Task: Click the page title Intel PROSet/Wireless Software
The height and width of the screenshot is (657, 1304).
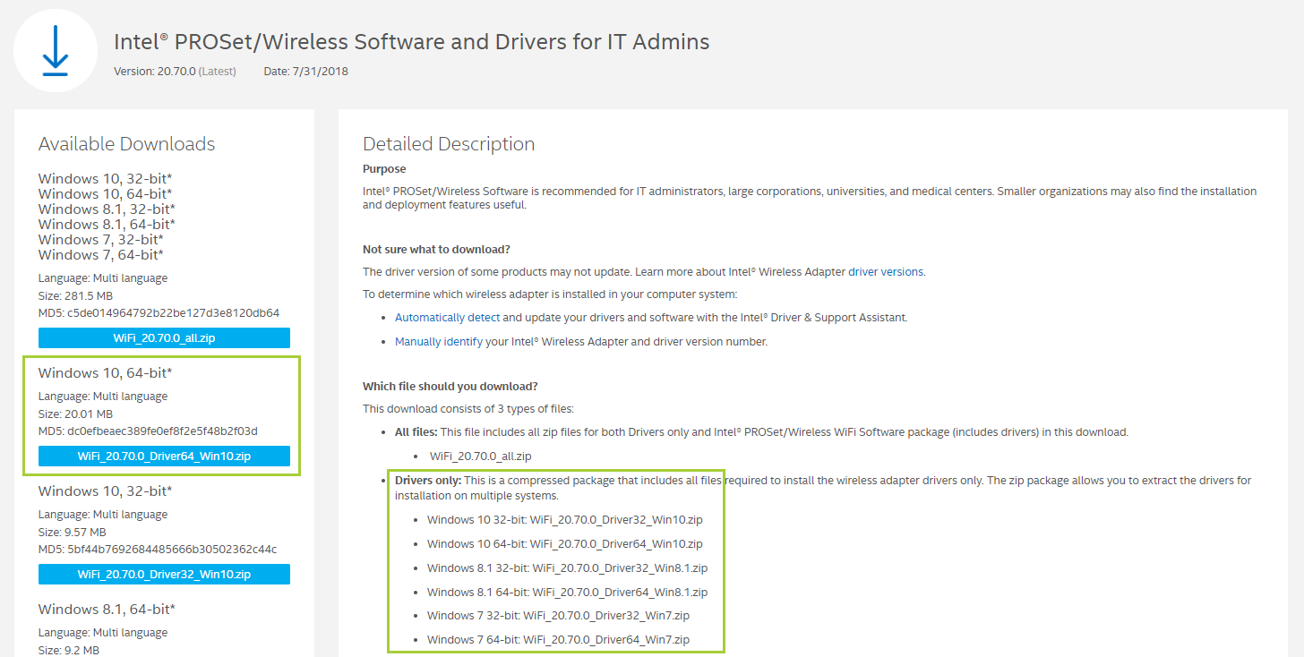Action: point(411,41)
